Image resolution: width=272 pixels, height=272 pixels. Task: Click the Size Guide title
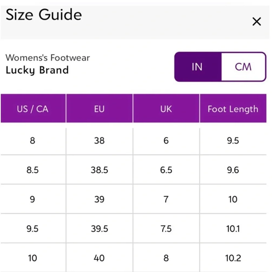click(x=44, y=15)
